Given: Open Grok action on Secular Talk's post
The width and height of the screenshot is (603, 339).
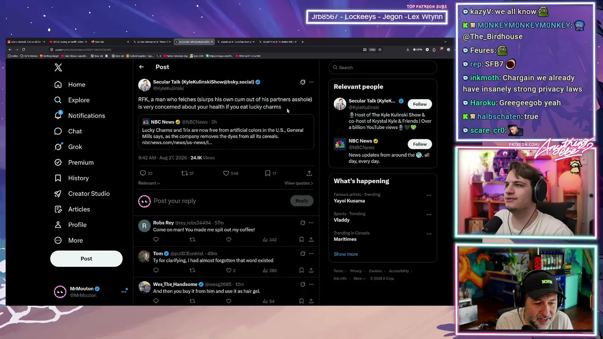Looking at the screenshot, I should [302, 82].
